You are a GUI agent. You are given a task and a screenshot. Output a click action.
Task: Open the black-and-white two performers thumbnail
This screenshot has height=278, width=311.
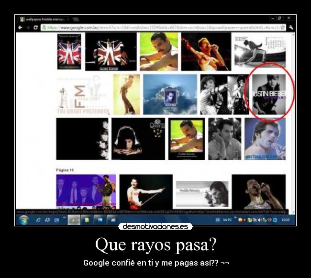224,94
